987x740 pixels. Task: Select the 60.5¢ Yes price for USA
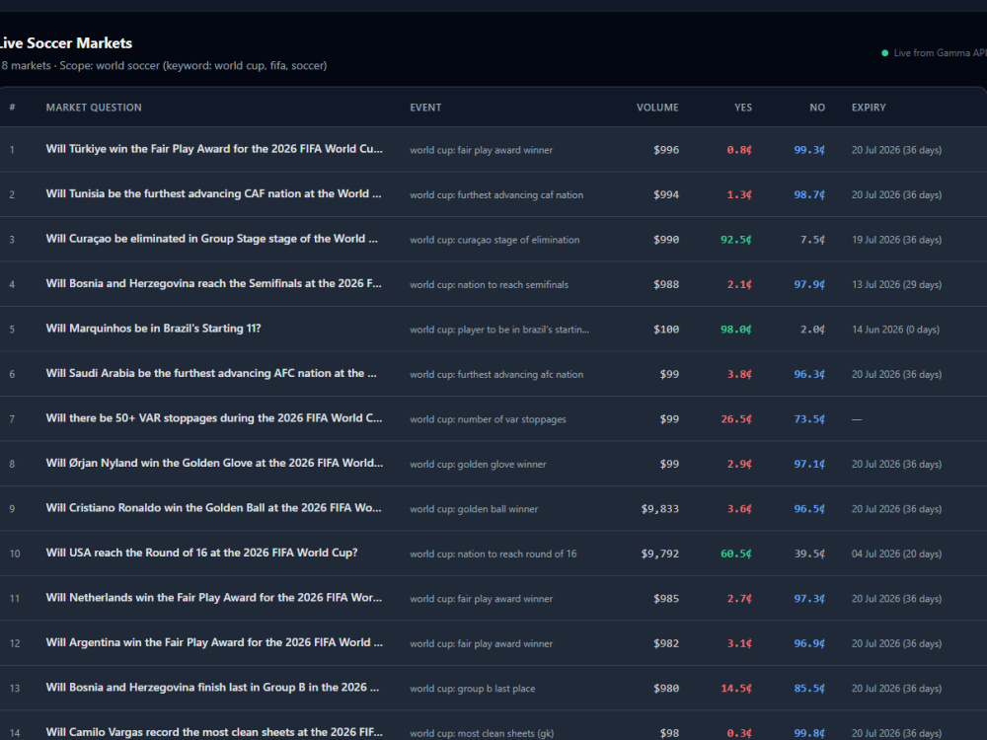click(x=736, y=554)
